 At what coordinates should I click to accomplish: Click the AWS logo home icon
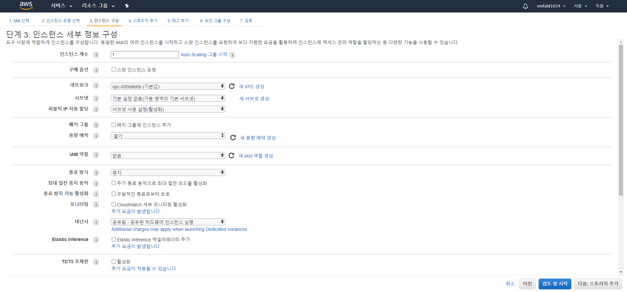(x=26, y=6)
